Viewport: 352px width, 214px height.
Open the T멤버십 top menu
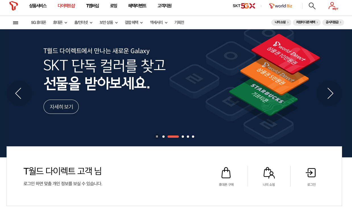92,6
